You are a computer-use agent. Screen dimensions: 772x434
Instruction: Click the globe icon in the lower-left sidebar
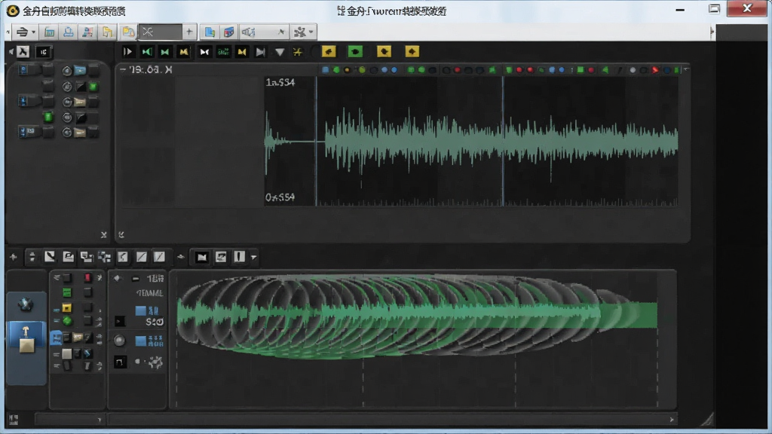26,304
